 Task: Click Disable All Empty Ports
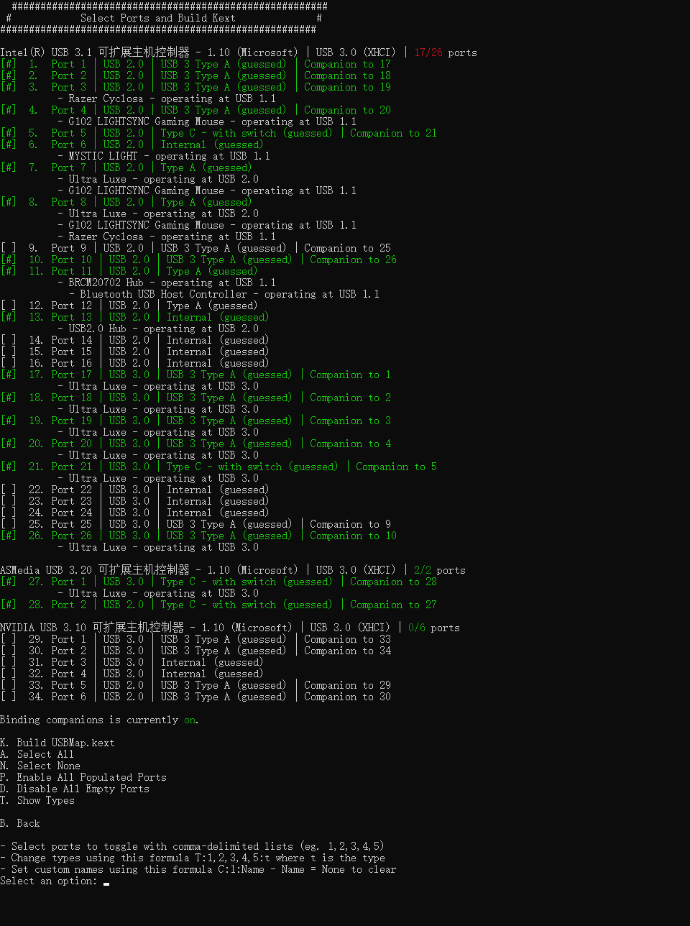pyautogui.click(x=75, y=789)
